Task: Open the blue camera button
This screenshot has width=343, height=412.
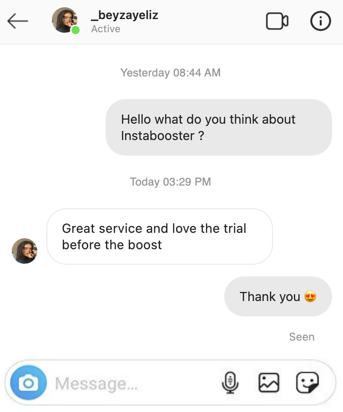Action: (x=28, y=382)
